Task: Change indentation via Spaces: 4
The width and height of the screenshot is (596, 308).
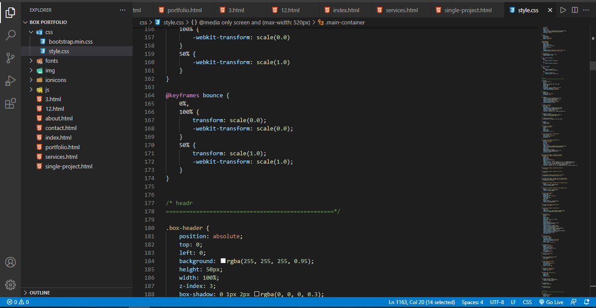Action: tap(472, 302)
